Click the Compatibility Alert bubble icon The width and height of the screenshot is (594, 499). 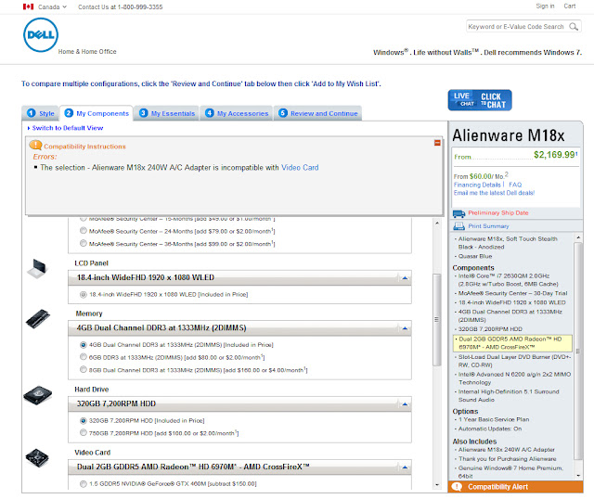(x=457, y=487)
